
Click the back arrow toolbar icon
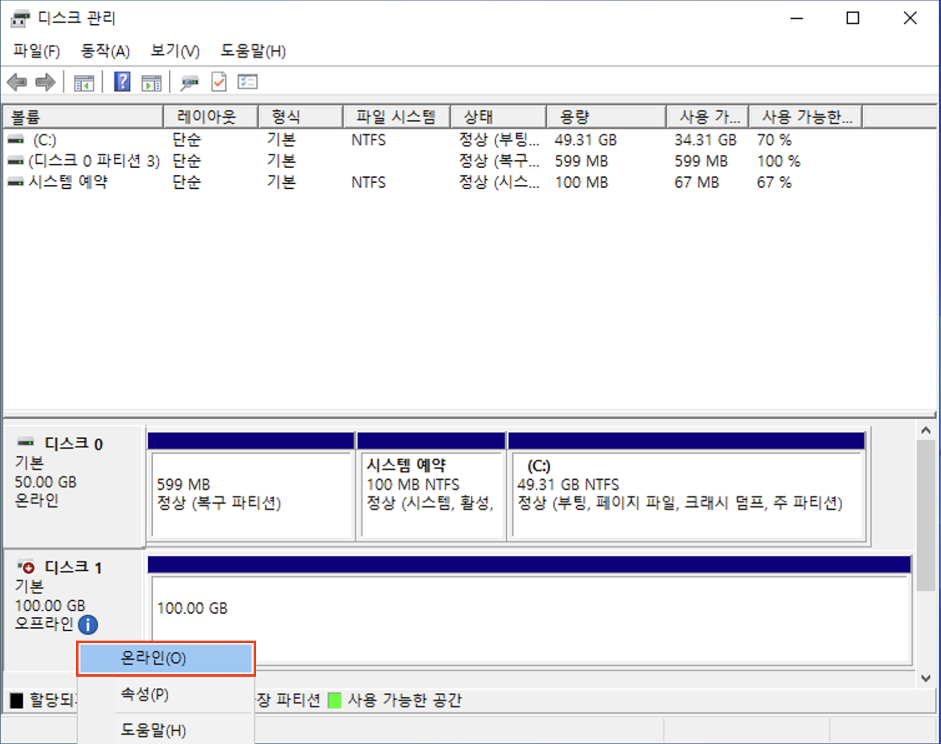click(x=17, y=82)
